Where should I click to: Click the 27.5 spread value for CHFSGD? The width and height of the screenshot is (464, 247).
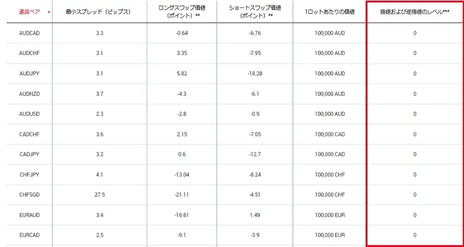point(100,195)
